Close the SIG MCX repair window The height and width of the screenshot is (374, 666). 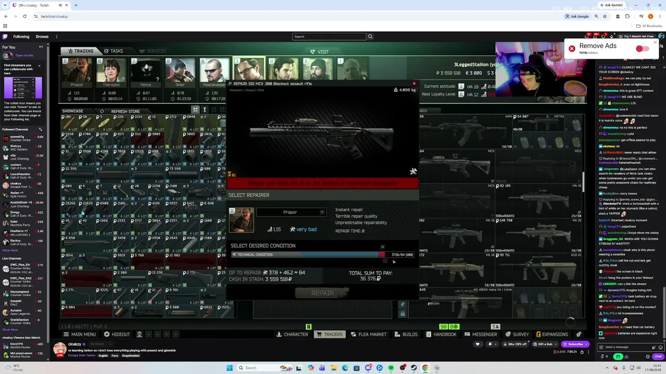coord(414,84)
